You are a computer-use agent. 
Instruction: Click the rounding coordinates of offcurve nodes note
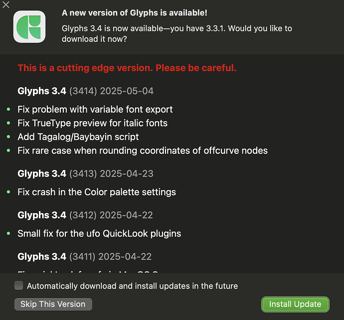point(142,150)
